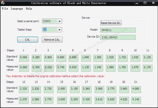Screen dimensions: 158x108
Task: Minimize the calibration software window
Action: (137, 3)
